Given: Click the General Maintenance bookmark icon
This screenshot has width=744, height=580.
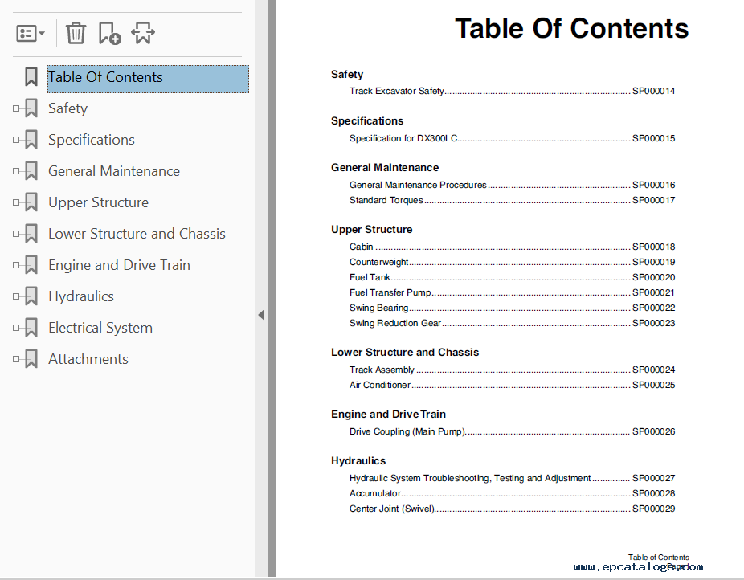Looking at the screenshot, I should 31,171.
